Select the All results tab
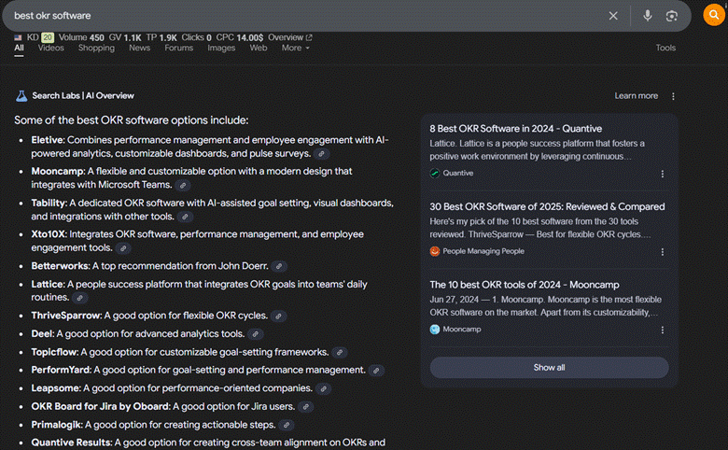The width and height of the screenshot is (728, 450). [x=19, y=48]
